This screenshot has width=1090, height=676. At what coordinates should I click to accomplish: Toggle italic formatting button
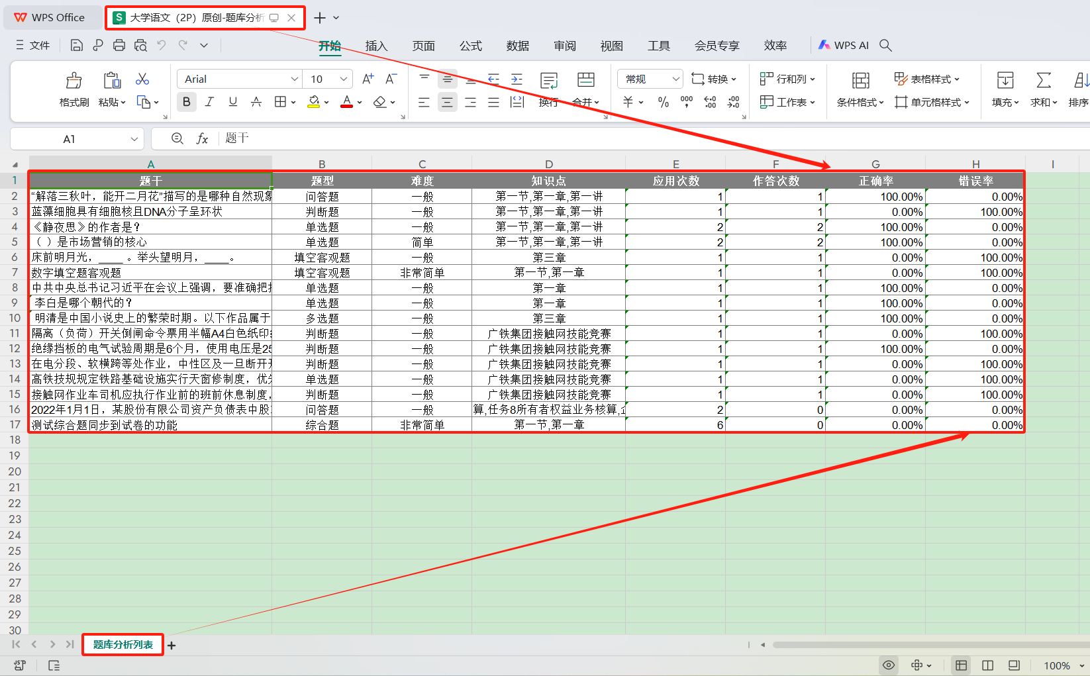pyautogui.click(x=209, y=102)
